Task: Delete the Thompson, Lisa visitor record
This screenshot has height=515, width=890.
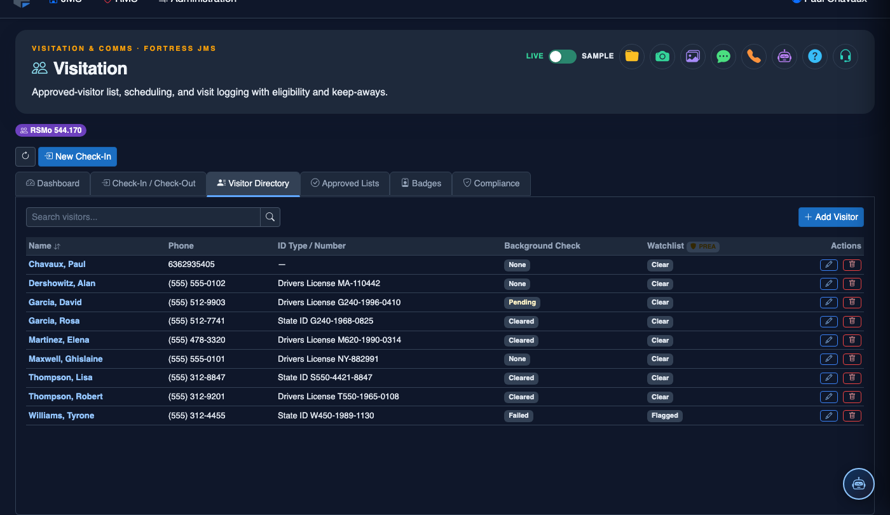Action: 852,378
